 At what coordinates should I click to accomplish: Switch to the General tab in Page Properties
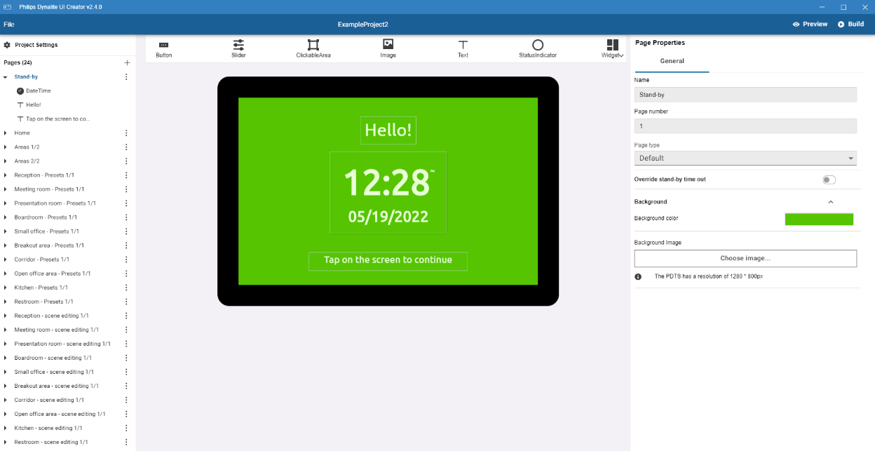672,61
